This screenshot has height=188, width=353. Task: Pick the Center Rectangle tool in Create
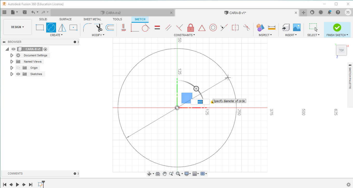pos(73,27)
